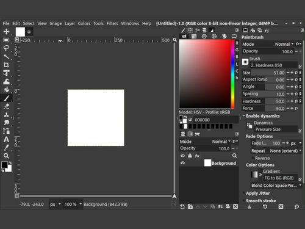Open the Channels tab in layers dock

[190, 134]
